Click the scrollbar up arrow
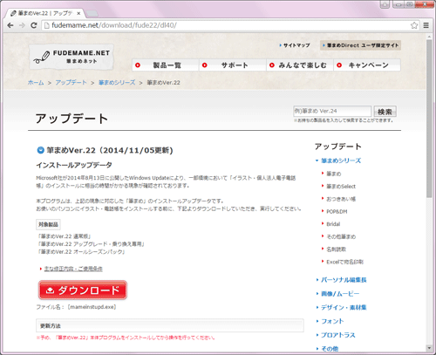 [x=429, y=37]
